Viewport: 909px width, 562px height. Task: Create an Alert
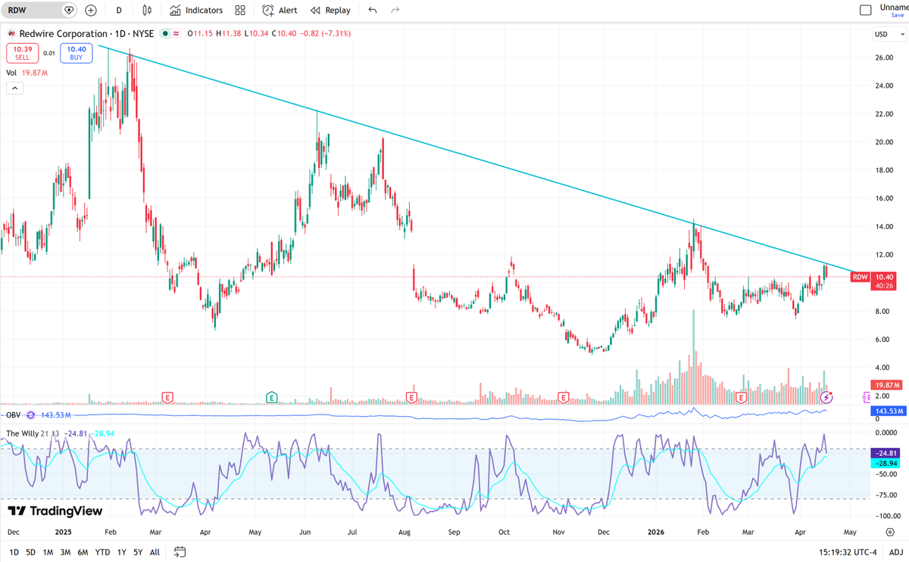(280, 11)
